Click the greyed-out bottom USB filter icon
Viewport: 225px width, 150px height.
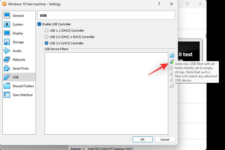pyautogui.click(x=172, y=86)
